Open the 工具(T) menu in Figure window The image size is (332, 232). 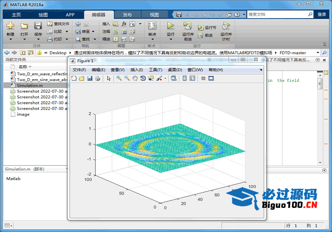coord(155,70)
